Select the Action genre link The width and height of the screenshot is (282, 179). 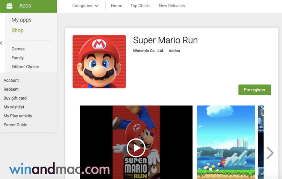pos(174,51)
